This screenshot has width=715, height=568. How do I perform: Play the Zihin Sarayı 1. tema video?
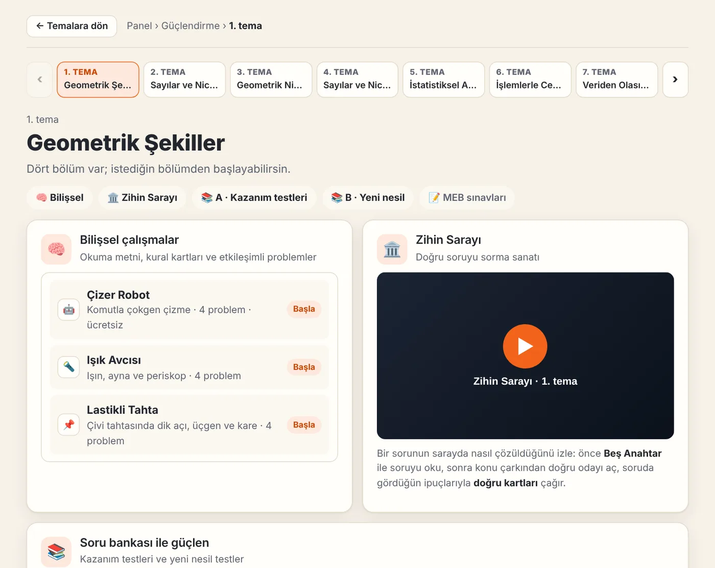point(525,346)
